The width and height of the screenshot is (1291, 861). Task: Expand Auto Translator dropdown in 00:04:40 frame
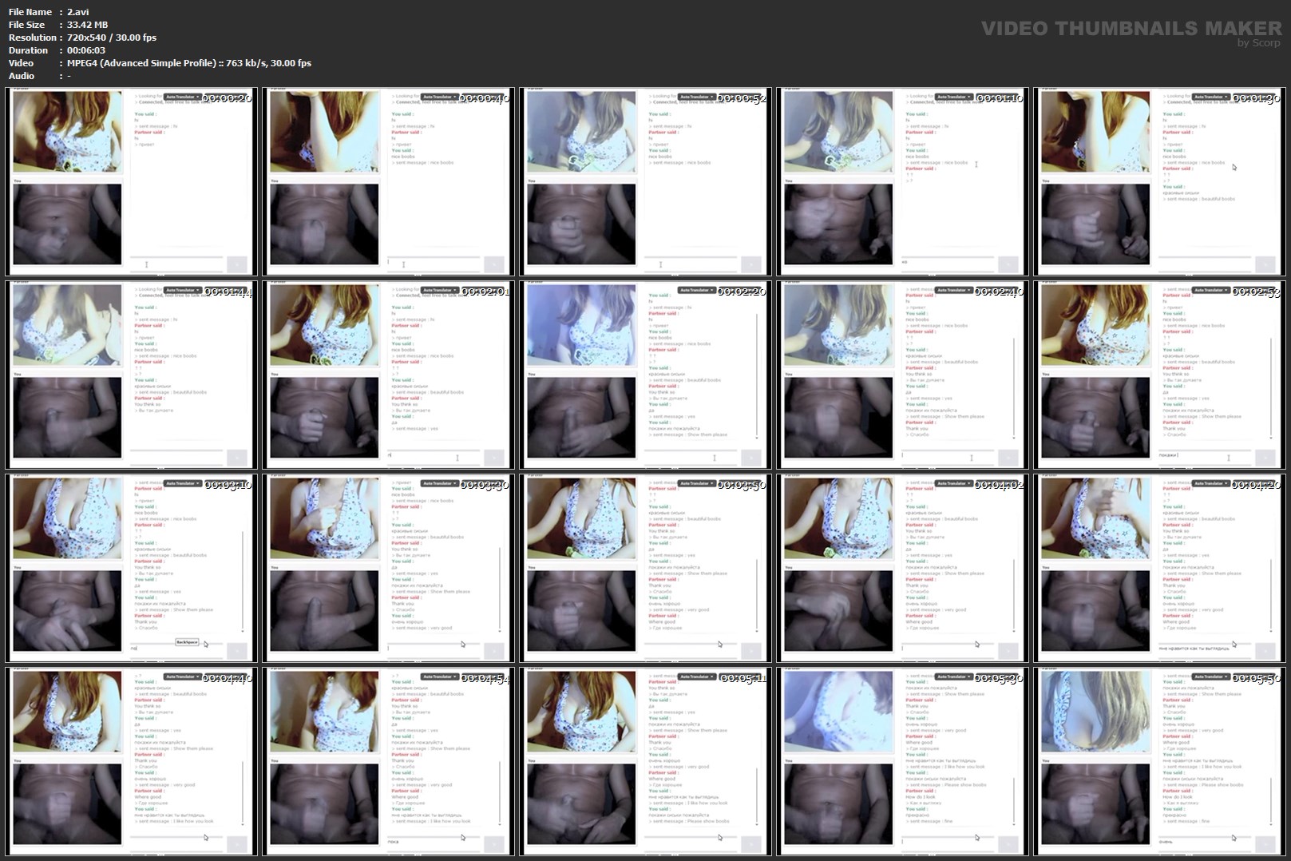(181, 676)
